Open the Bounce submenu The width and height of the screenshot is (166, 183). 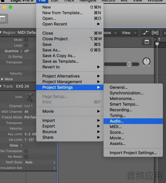pos(70,132)
